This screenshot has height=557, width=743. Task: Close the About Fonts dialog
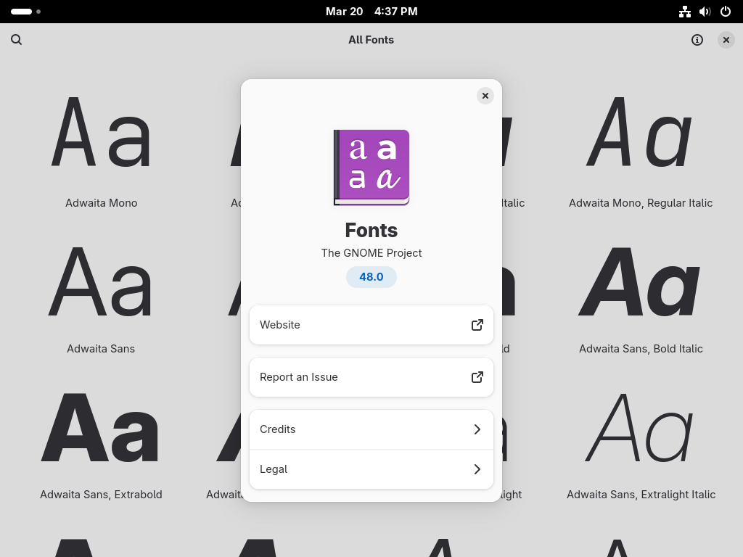pos(485,96)
